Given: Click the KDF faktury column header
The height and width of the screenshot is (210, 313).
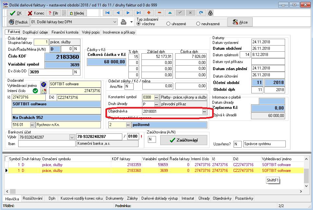Looking at the screenshot, I should 126,159.
